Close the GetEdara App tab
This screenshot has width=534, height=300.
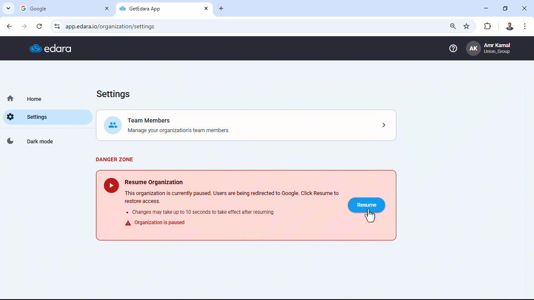coord(206,8)
